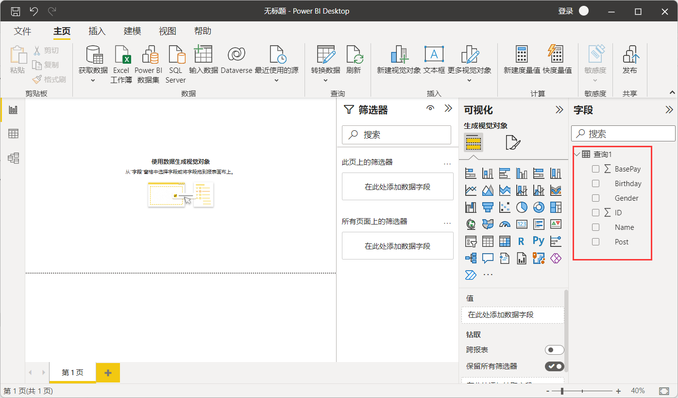Add a new page with plus button
Screen dimensions: 678x398
[108, 373]
